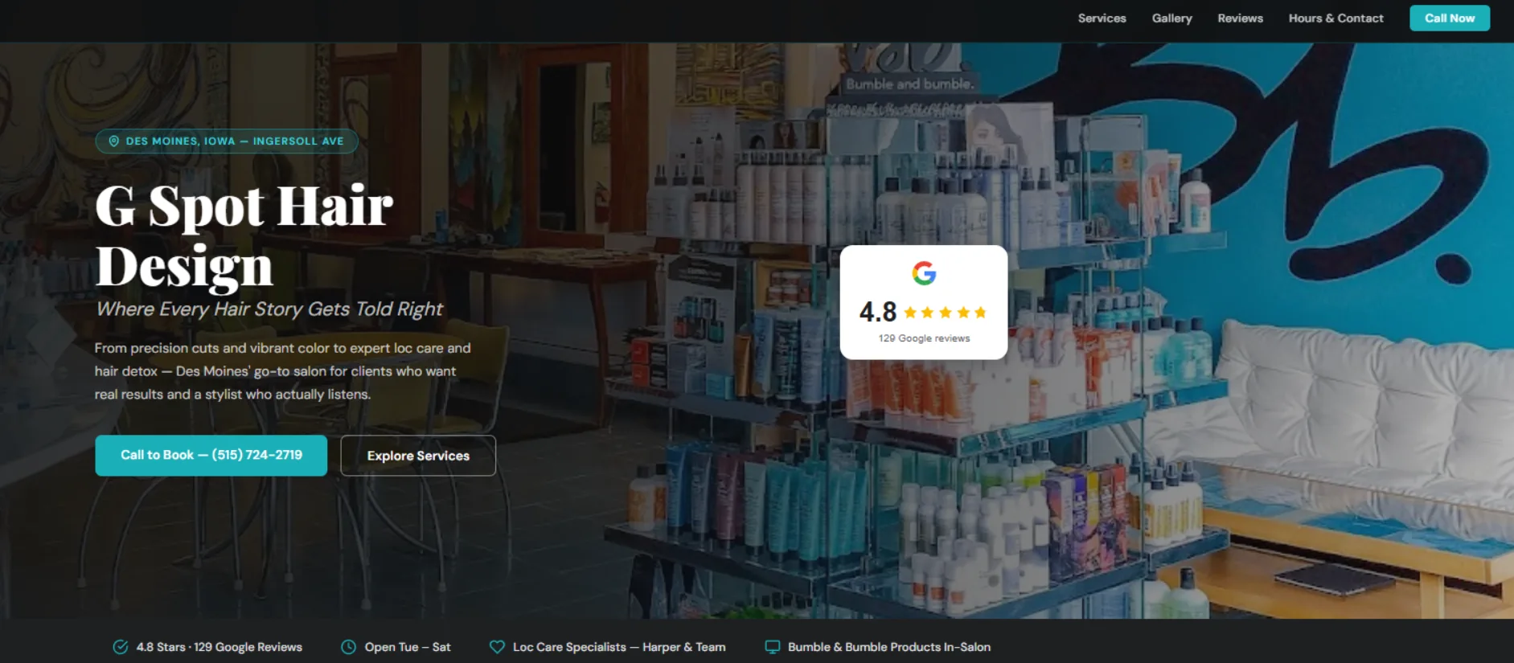The width and height of the screenshot is (1514, 663).
Task: Click the monitor icon beside Bumble & Bumble Products
Action: click(x=772, y=647)
